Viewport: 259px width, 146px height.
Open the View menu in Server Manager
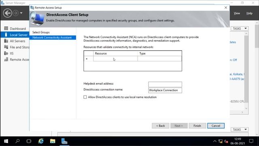tap(237, 13)
